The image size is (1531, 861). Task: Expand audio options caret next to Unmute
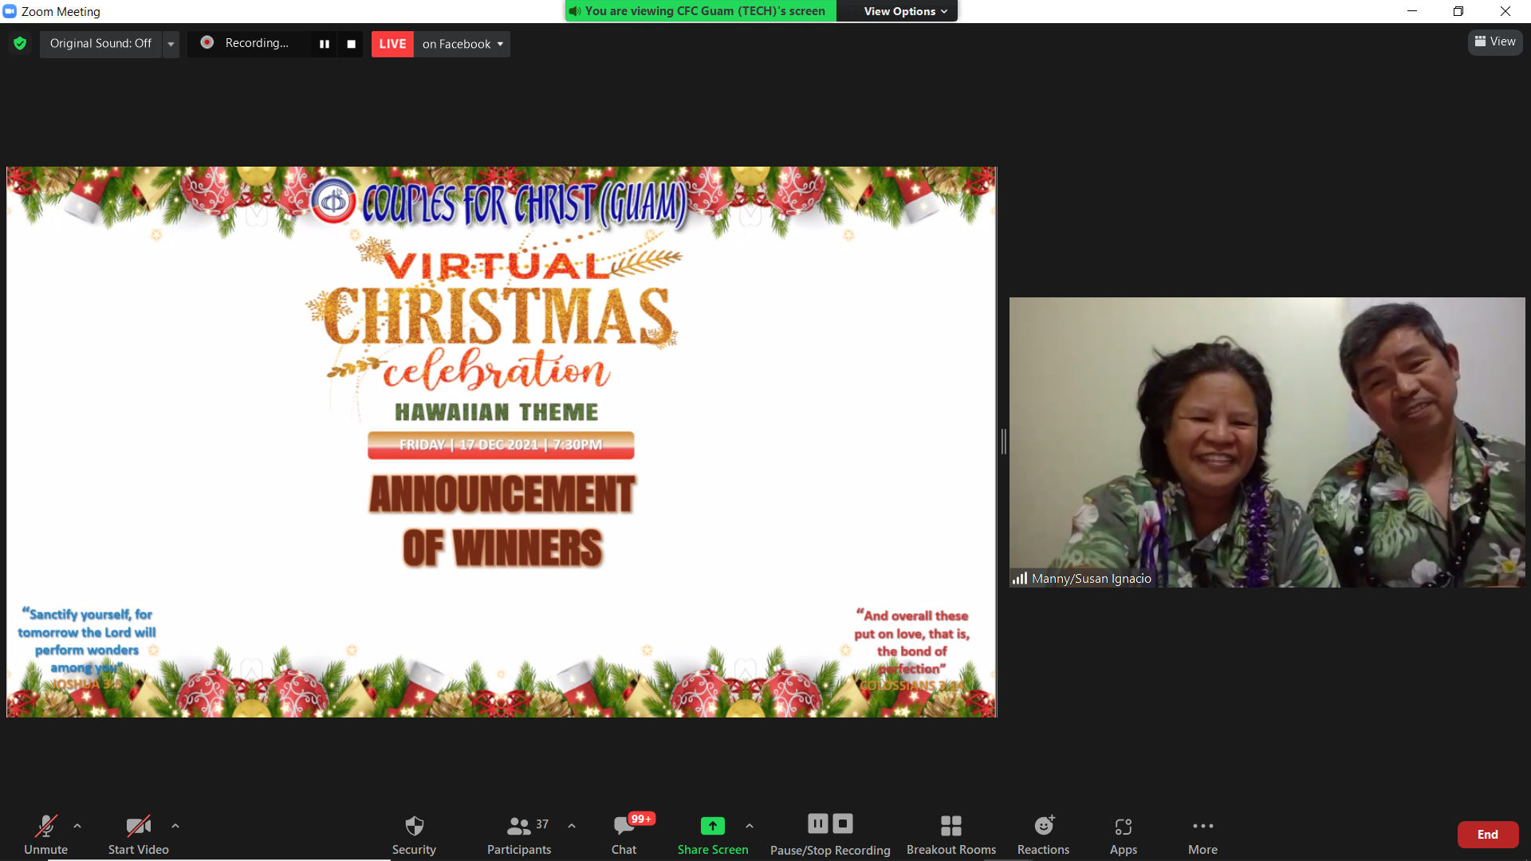[77, 826]
